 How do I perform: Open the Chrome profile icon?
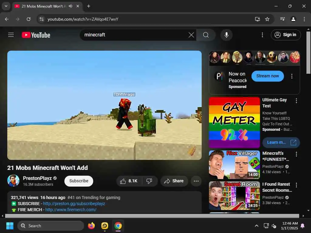293,19
